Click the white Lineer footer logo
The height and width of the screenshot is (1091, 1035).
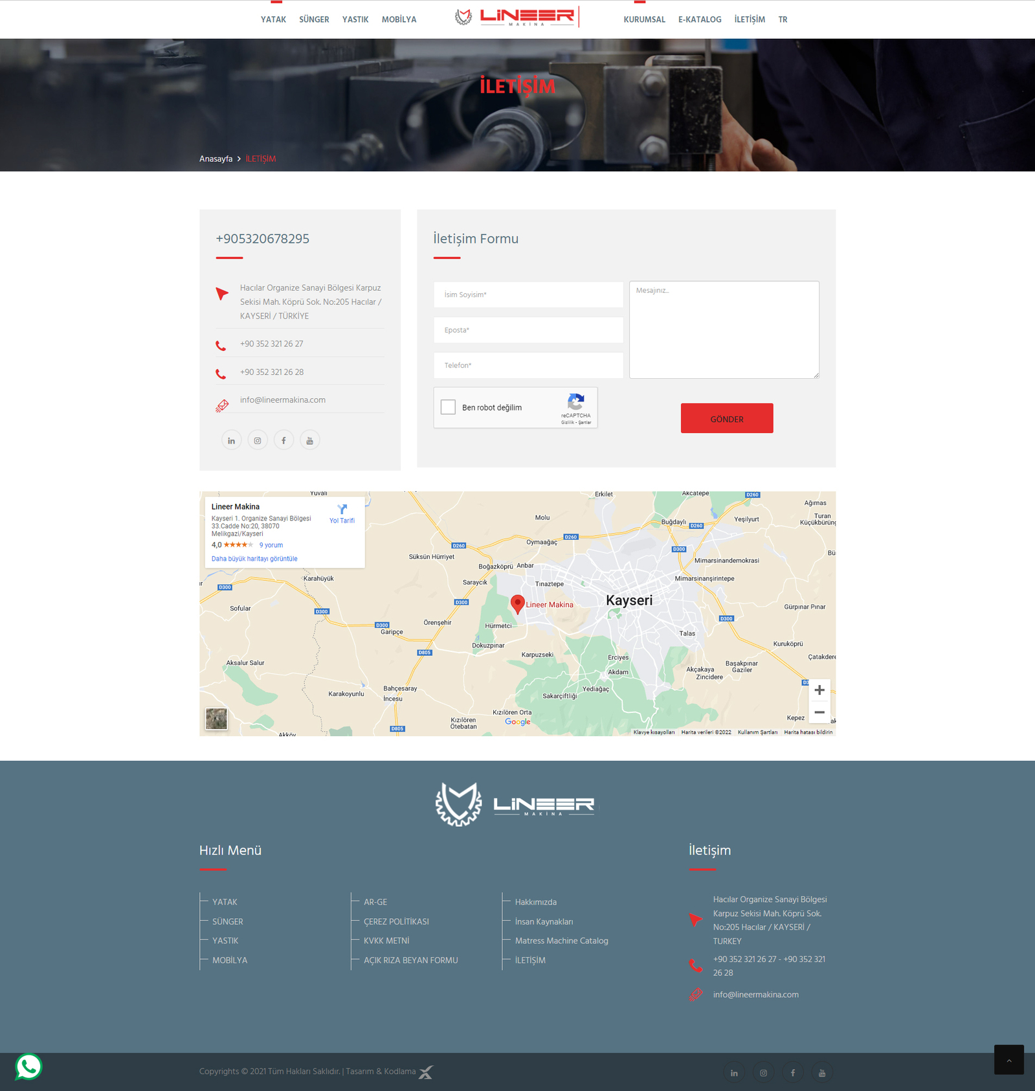pyautogui.click(x=516, y=804)
